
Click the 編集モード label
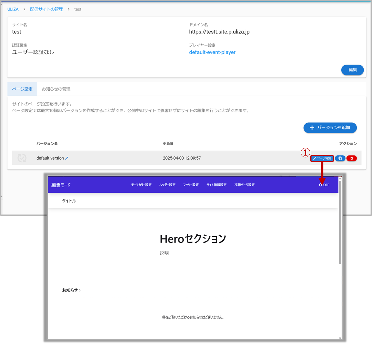[61, 185]
